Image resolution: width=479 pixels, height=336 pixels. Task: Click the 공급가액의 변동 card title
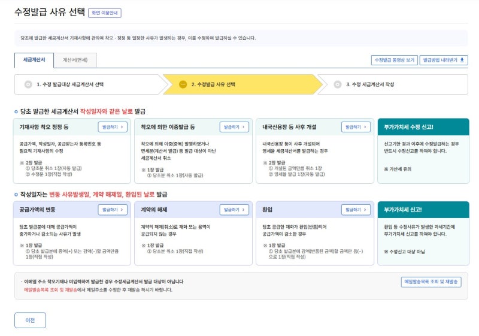point(37,210)
